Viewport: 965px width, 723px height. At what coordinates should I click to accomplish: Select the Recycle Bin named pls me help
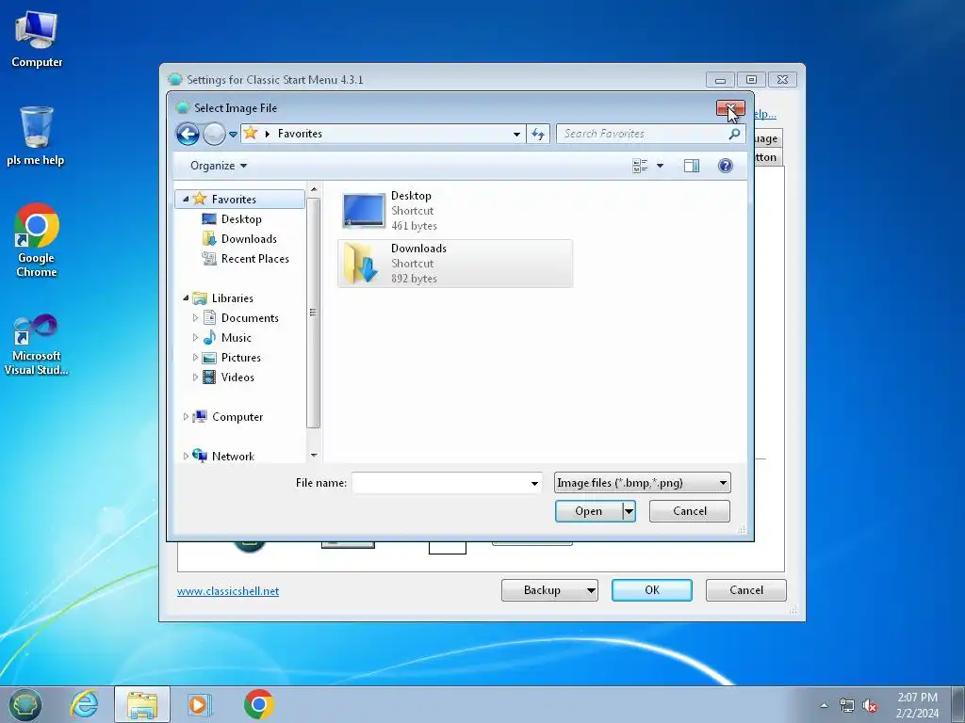coord(36,136)
